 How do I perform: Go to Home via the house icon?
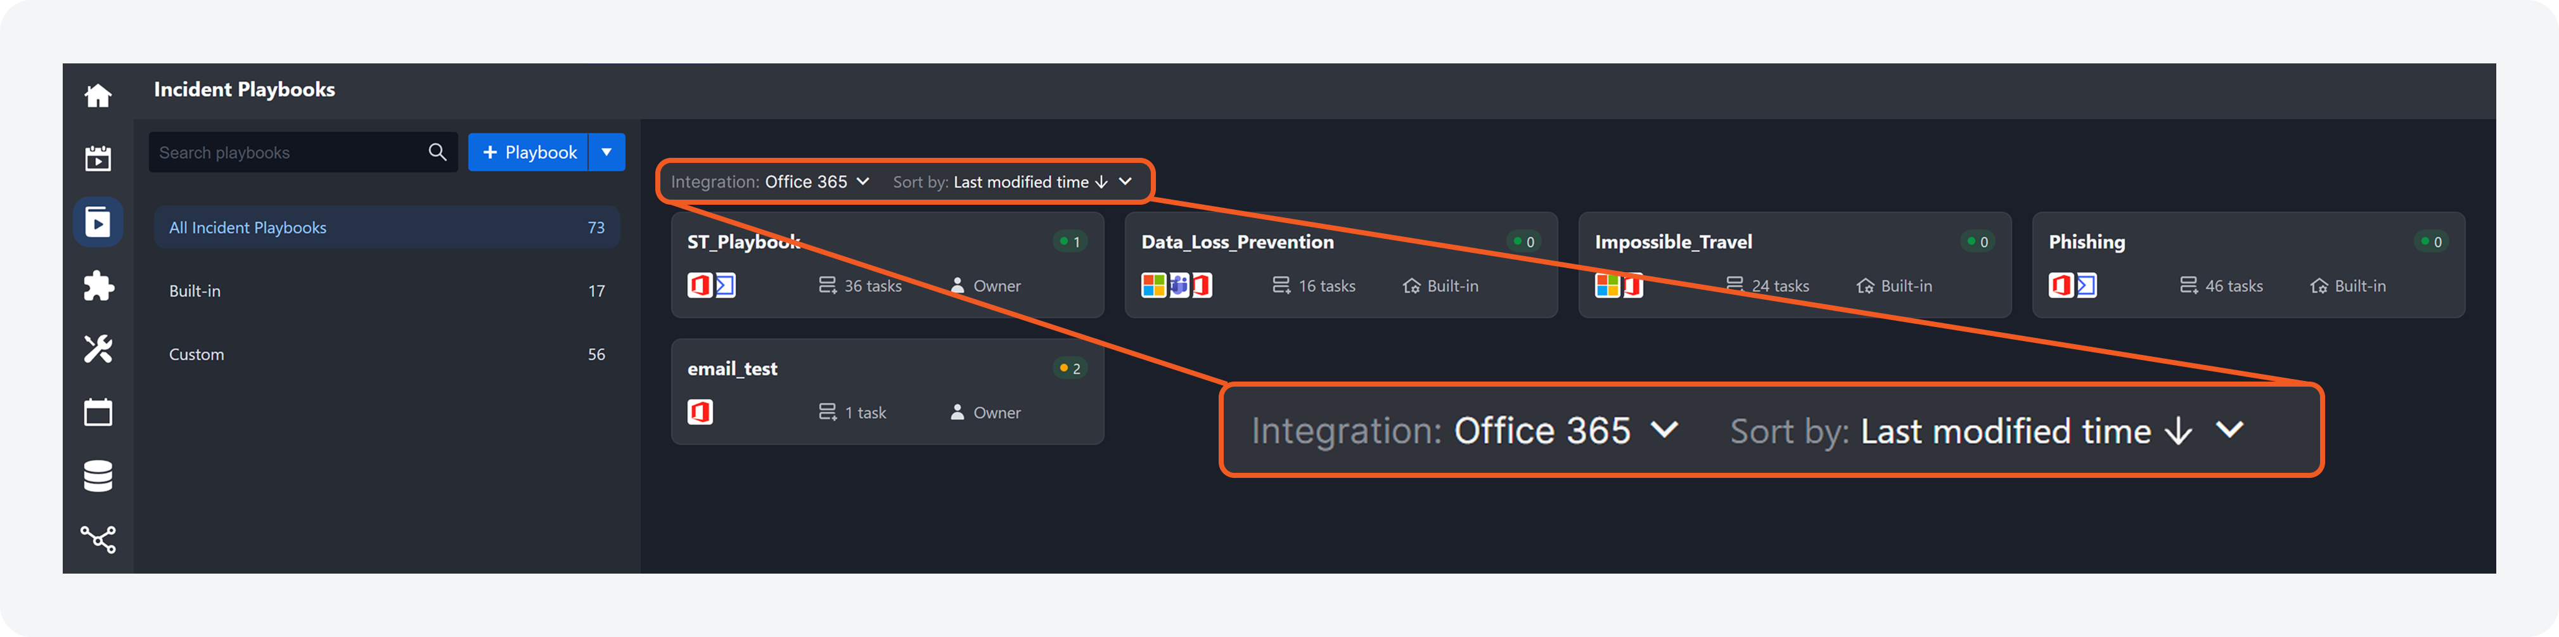98,96
